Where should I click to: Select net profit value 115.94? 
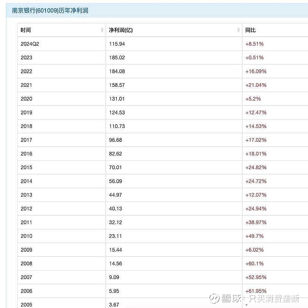pyautogui.click(x=117, y=44)
